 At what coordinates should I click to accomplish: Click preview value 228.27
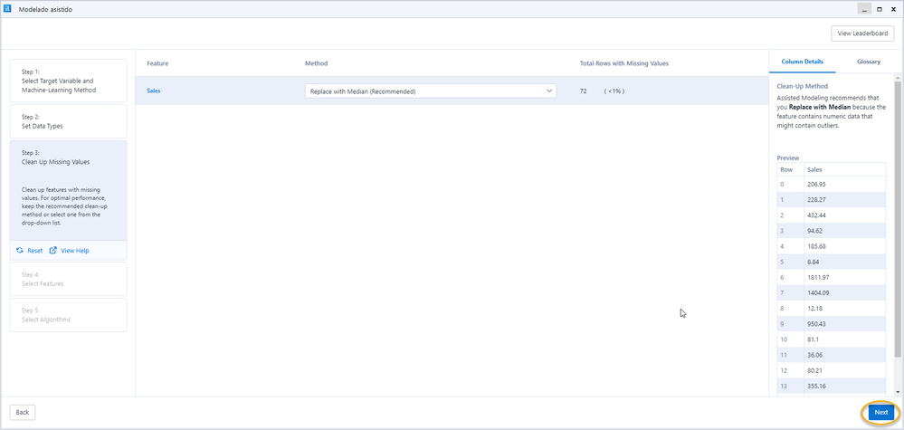click(815, 200)
